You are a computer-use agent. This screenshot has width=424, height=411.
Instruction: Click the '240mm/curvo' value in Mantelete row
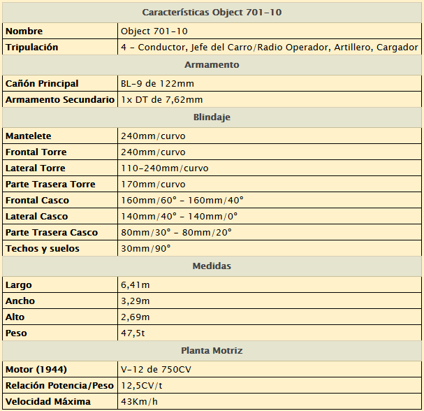click(153, 136)
